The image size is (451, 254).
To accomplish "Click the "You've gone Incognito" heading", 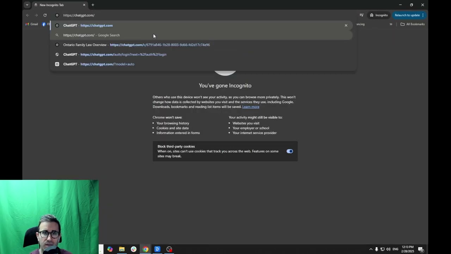I will coord(225,86).
